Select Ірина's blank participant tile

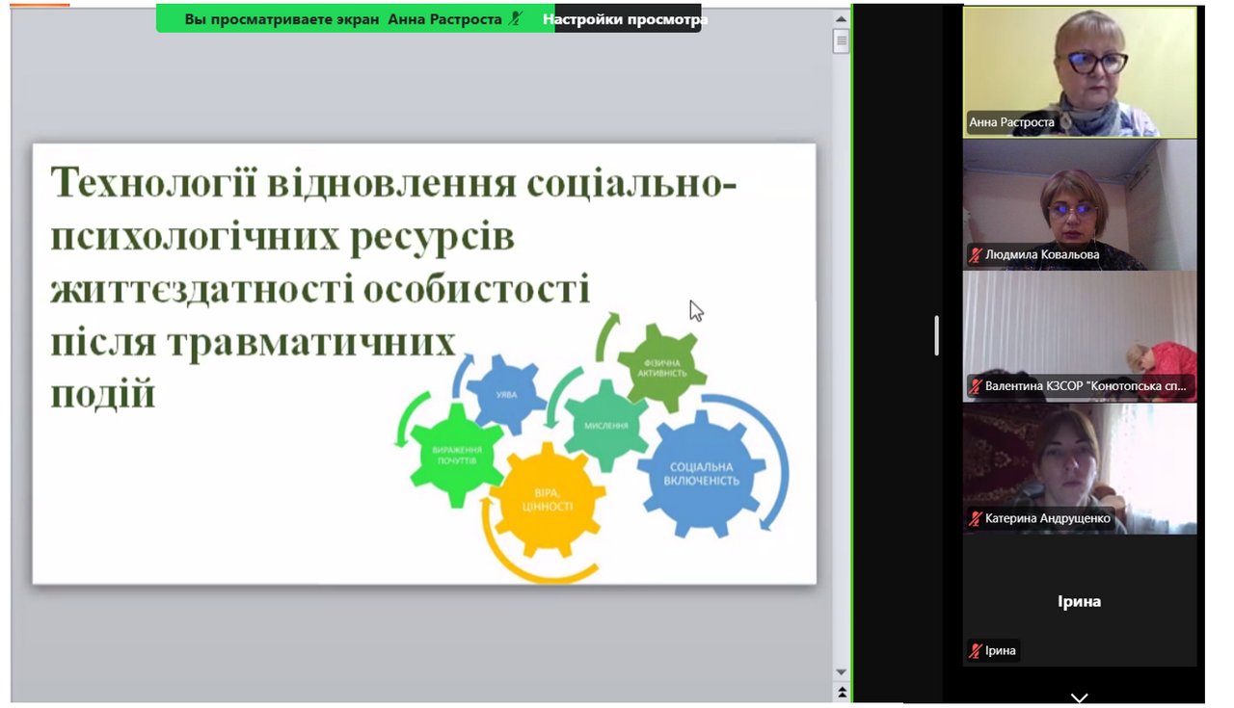[x=1080, y=600]
